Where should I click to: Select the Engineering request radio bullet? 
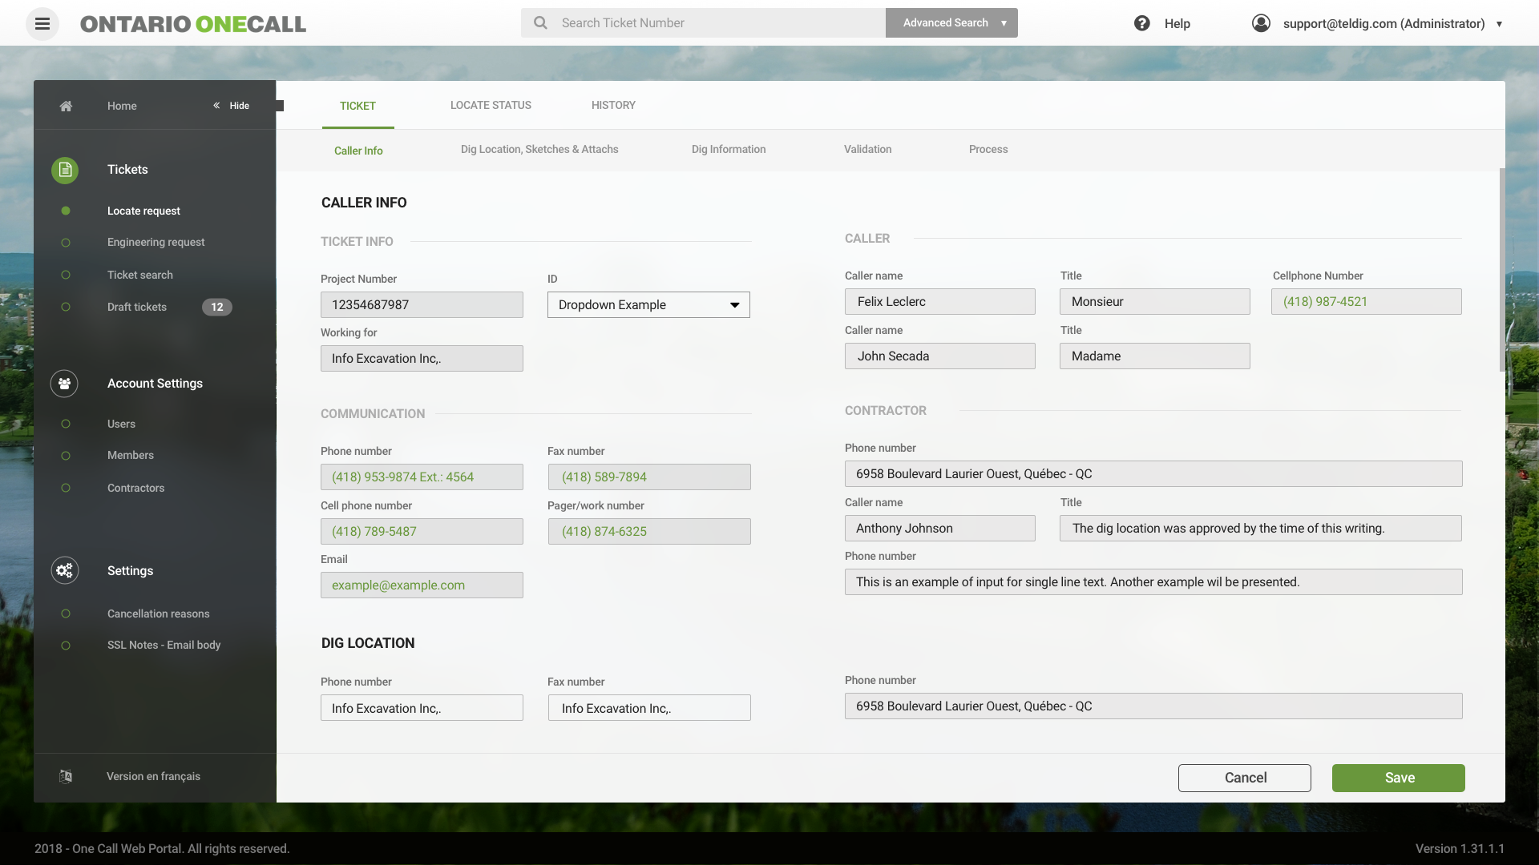pyautogui.click(x=66, y=243)
